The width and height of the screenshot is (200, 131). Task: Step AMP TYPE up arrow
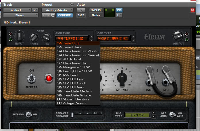pos(91,37)
